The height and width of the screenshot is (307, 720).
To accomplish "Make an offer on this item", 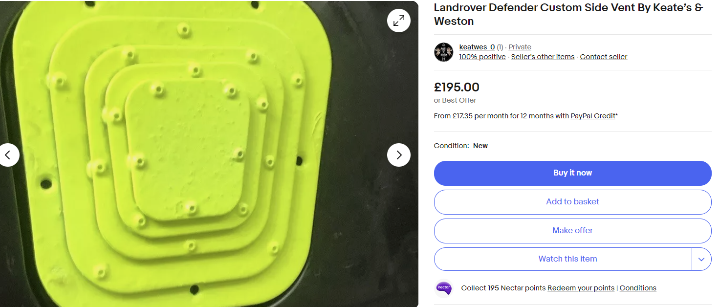I will [x=572, y=231].
